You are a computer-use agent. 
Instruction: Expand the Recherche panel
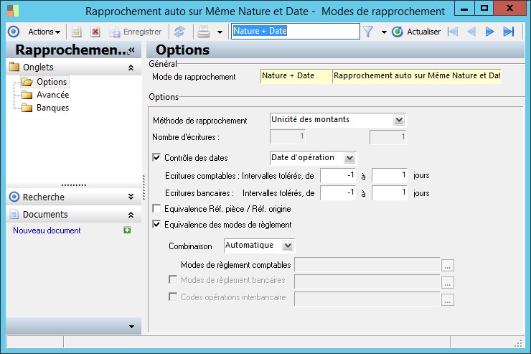pyautogui.click(x=130, y=197)
